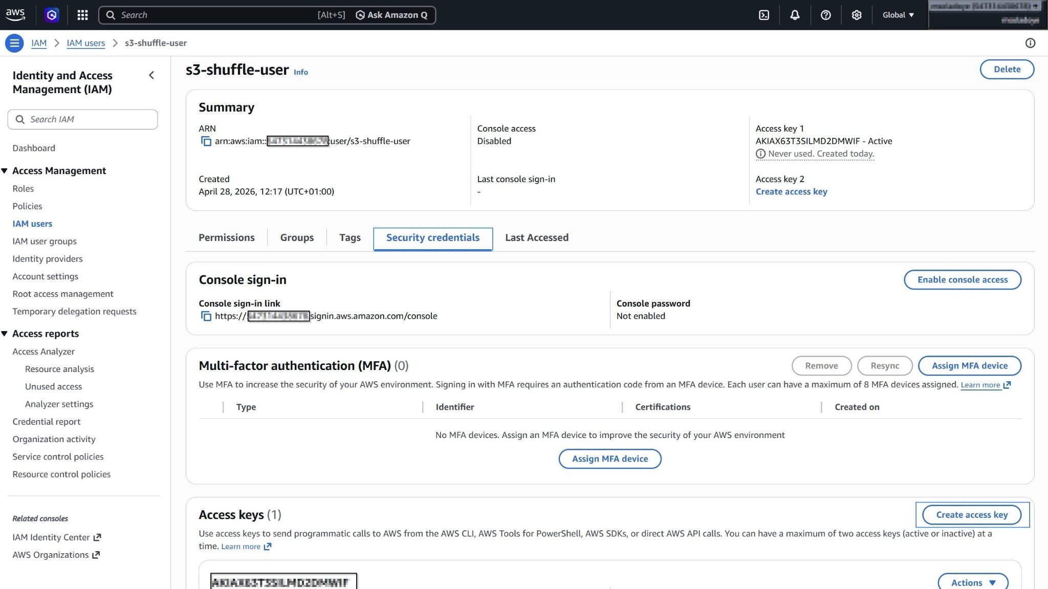Open MFA Learn more link

[x=986, y=385]
